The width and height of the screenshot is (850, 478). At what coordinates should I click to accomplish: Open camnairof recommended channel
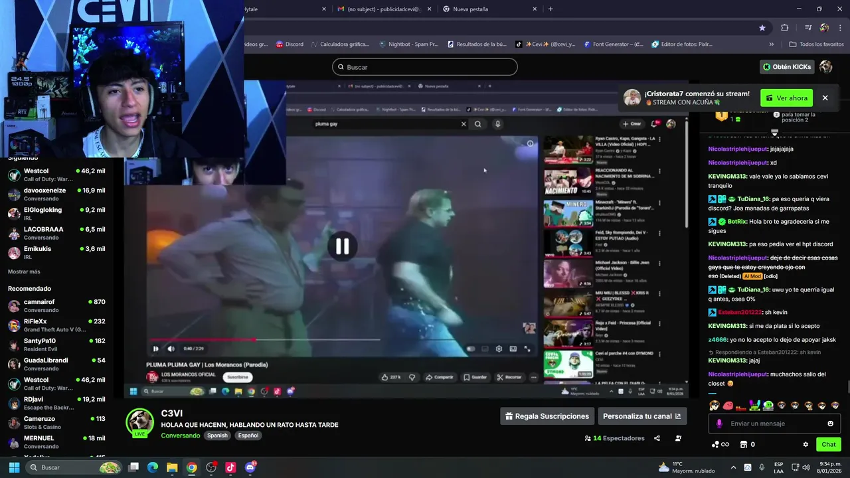56,305
